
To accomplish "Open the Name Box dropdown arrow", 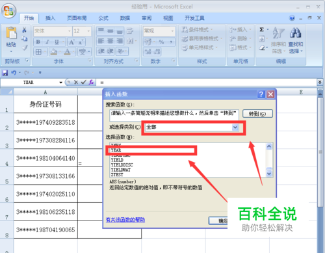I will coord(61,83).
